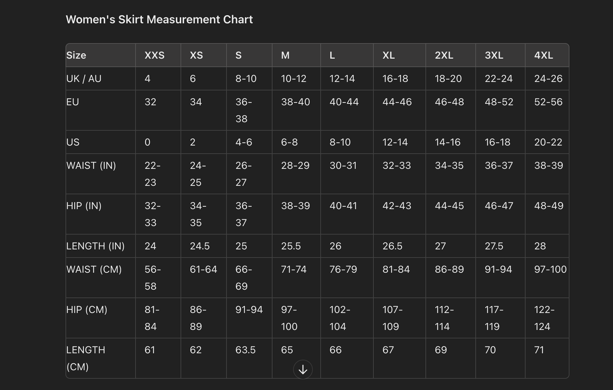Click the LENGTH (IN) row label
This screenshot has height=390, width=613.
pos(95,246)
